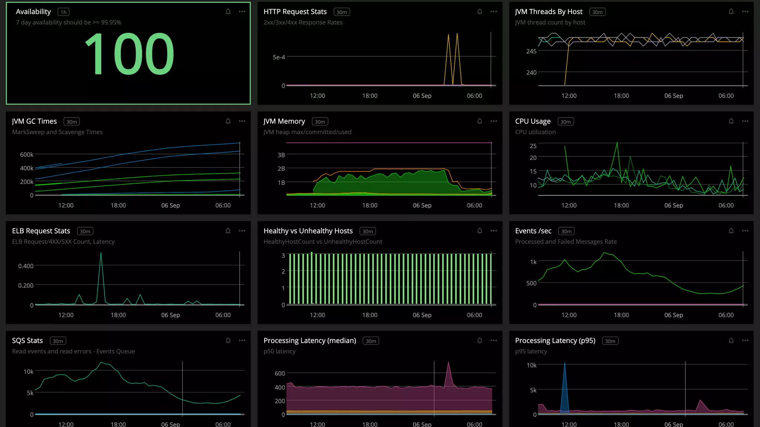760x427 pixels.
Task: Click alert bell on Events /sec panel
Action: coord(731,231)
